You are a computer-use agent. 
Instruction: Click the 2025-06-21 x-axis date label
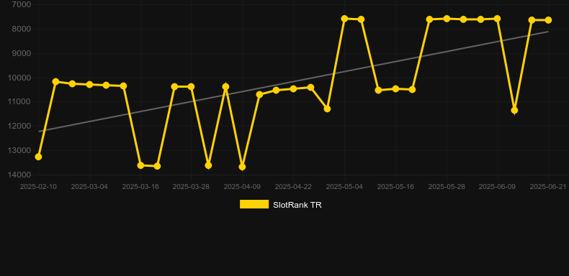(x=548, y=187)
